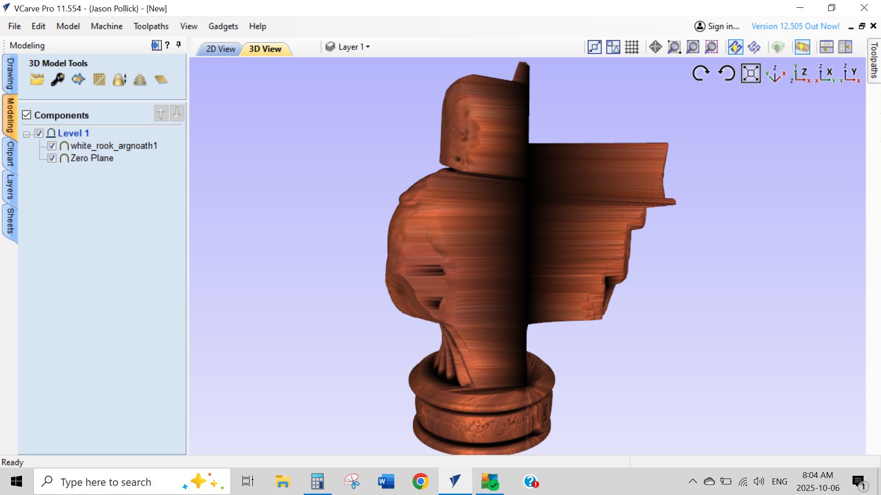Click the scale model height dome icon
Screen dimensions: 881x495
tap(119, 80)
